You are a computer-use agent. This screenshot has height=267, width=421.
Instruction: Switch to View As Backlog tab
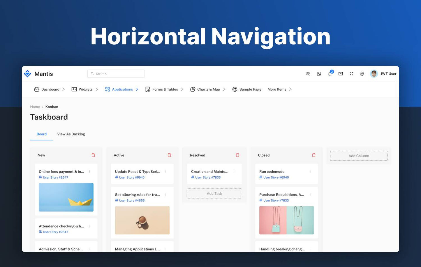coord(71,134)
